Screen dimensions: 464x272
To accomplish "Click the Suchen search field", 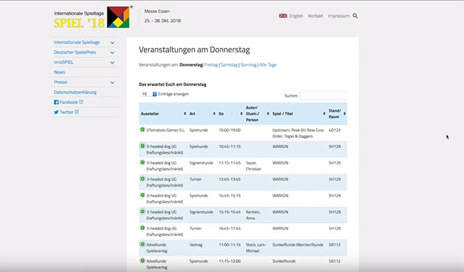I will click(x=323, y=96).
